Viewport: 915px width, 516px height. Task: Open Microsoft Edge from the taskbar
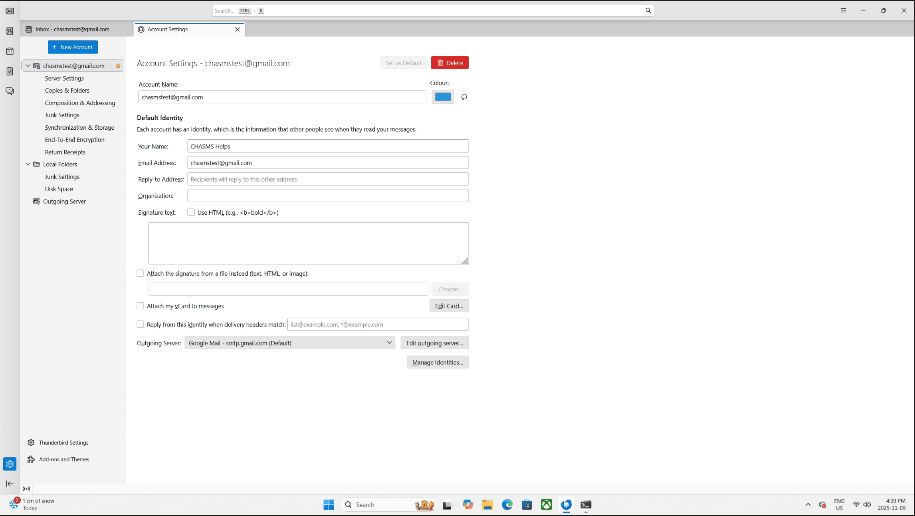coord(507,505)
